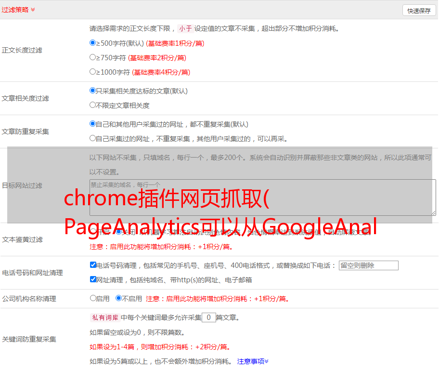The width and height of the screenshot is (439, 370).
Task: Click the 留空则删除 phone replacement field
Action: tap(368, 265)
